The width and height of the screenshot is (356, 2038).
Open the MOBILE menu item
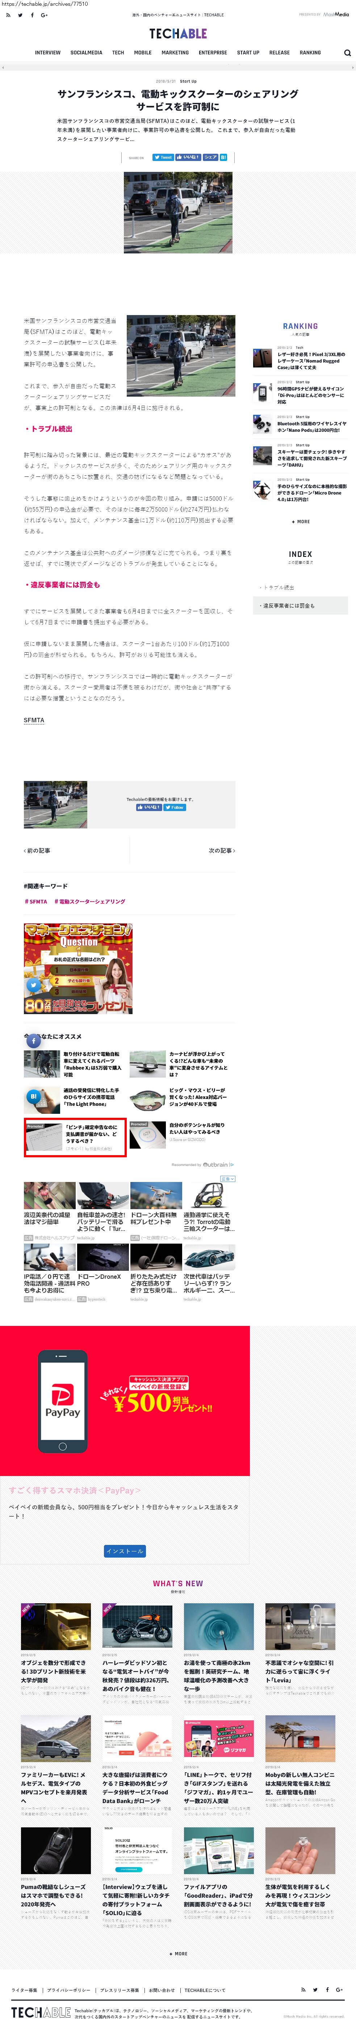[142, 53]
